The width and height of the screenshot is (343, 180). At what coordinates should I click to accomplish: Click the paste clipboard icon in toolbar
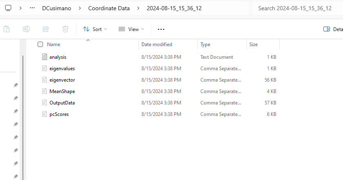7,29
